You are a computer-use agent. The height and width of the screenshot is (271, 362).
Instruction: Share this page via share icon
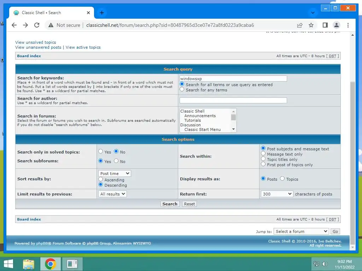(300, 25)
